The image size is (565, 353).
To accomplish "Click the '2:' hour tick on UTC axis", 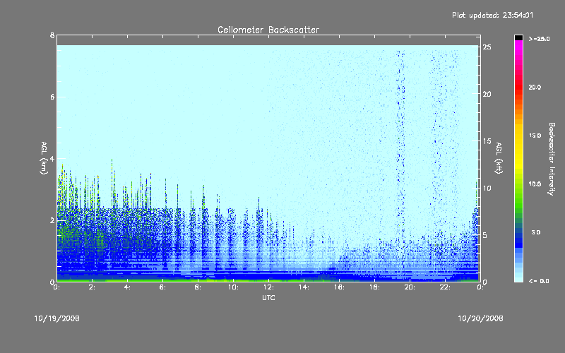I will [92, 287].
